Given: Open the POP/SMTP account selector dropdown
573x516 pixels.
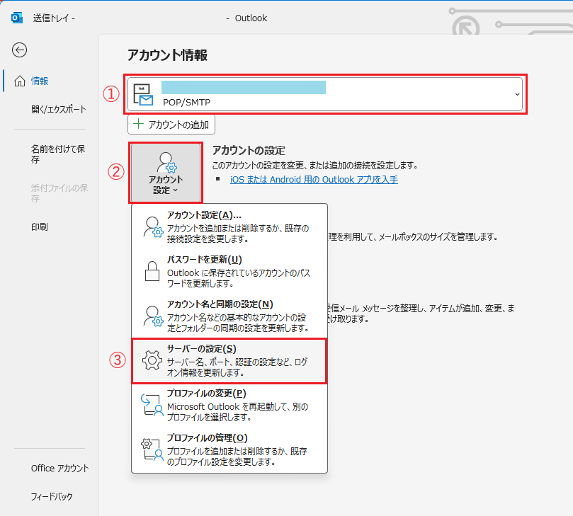Looking at the screenshot, I should (x=319, y=93).
